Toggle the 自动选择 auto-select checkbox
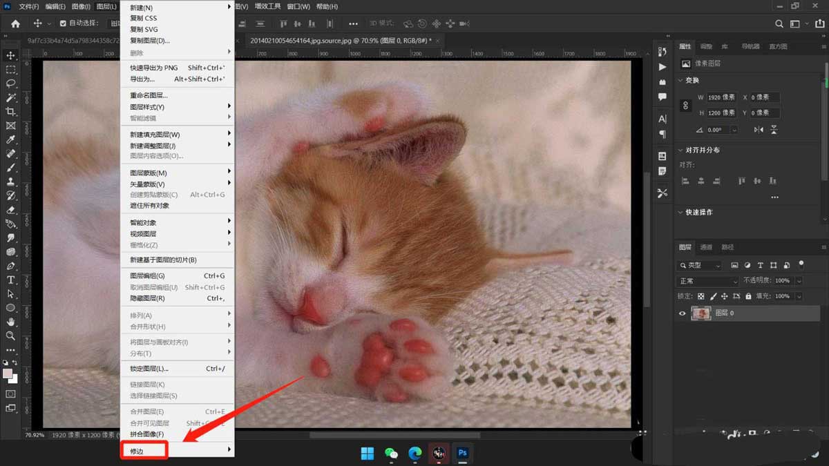 pos(64,23)
